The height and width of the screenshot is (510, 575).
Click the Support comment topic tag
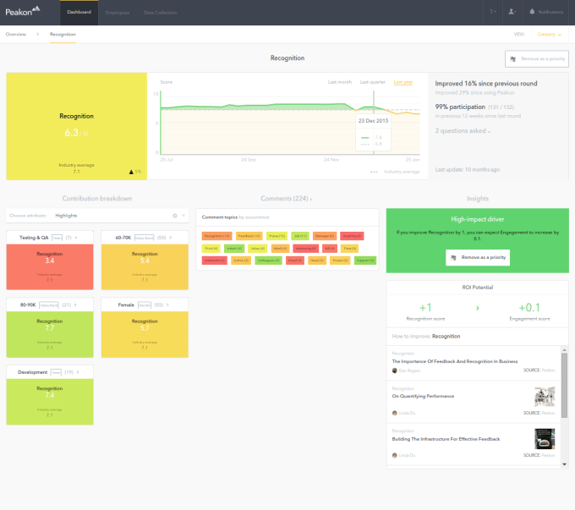[x=365, y=260]
